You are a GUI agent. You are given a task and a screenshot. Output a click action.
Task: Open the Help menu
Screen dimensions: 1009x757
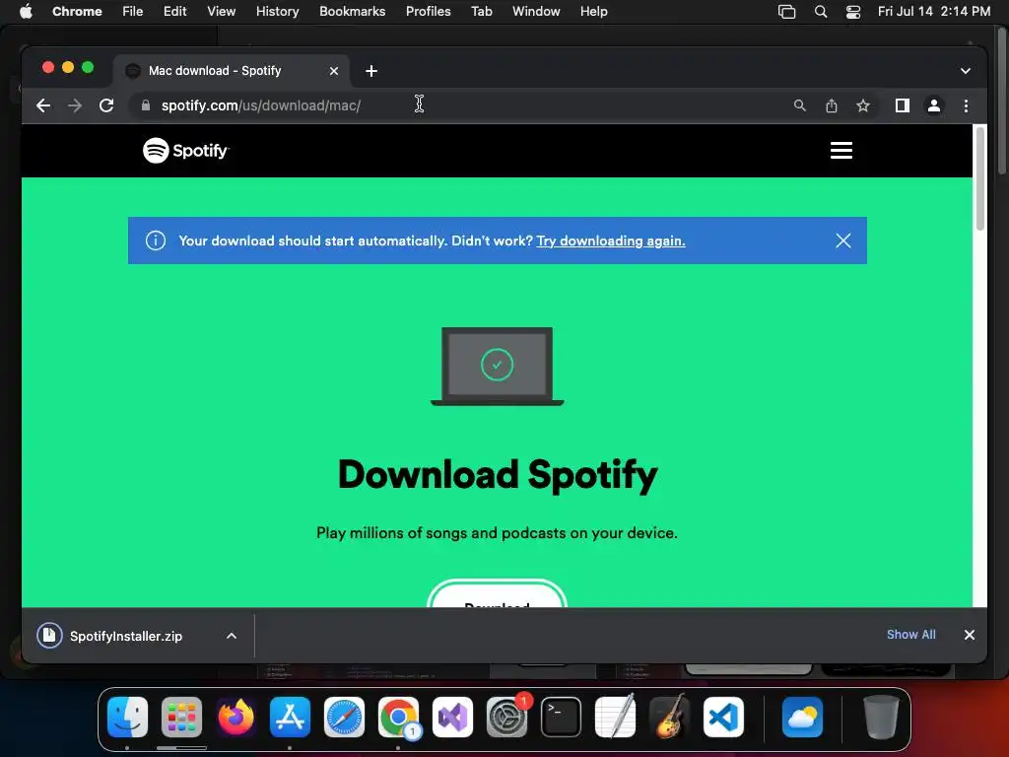pos(593,12)
